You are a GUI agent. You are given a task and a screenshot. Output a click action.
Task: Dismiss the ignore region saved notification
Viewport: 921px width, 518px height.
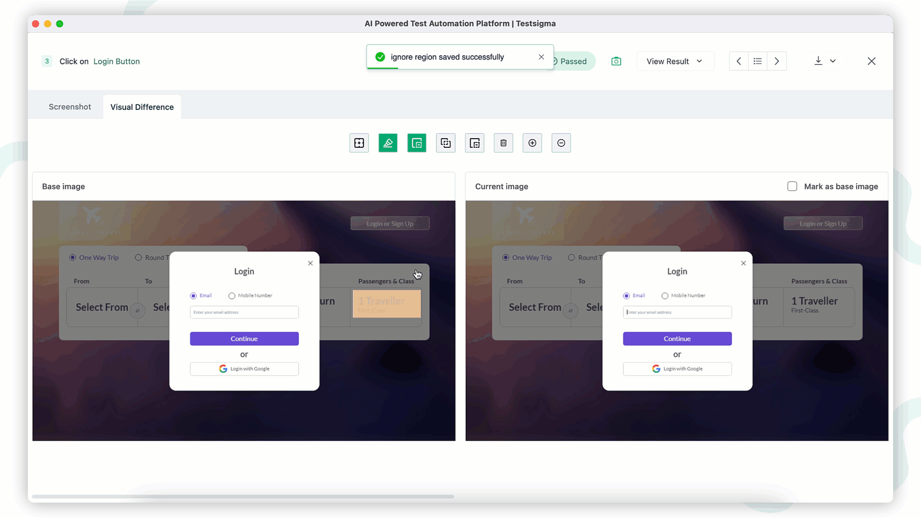pyautogui.click(x=541, y=57)
